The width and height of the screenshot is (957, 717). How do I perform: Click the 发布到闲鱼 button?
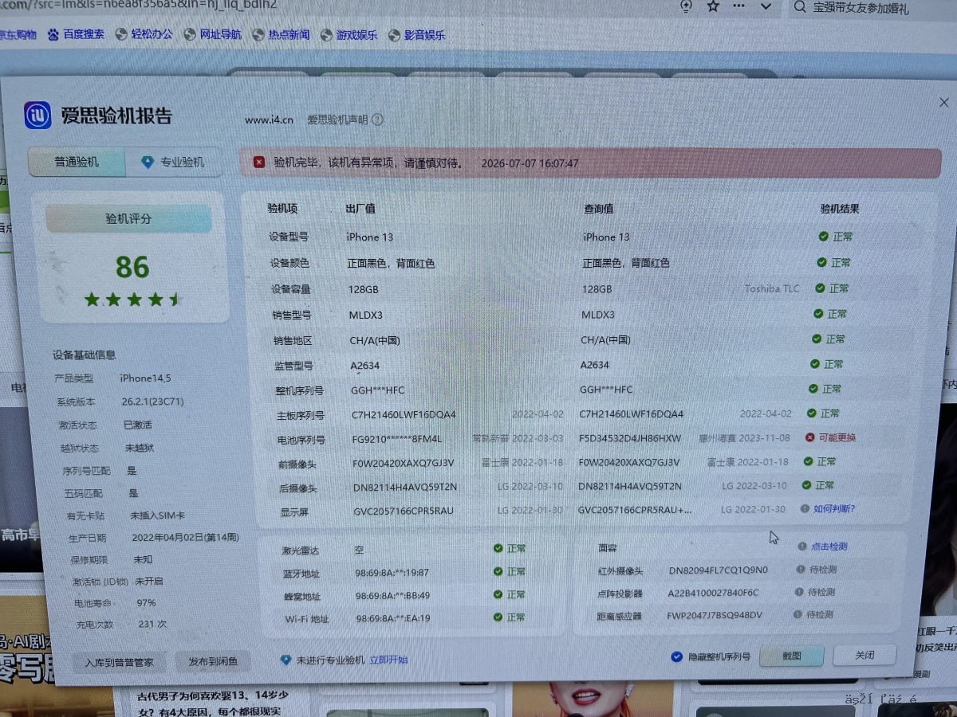pyautogui.click(x=213, y=662)
